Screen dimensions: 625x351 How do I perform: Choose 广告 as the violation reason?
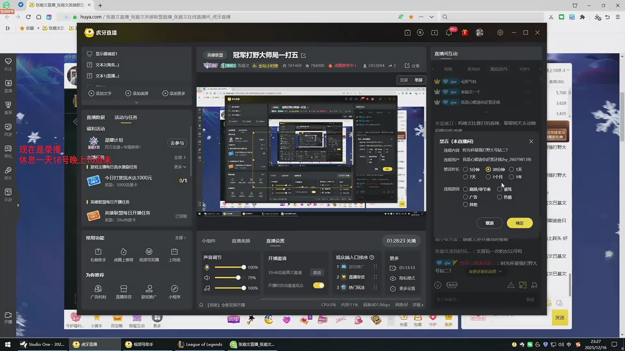[x=465, y=197]
